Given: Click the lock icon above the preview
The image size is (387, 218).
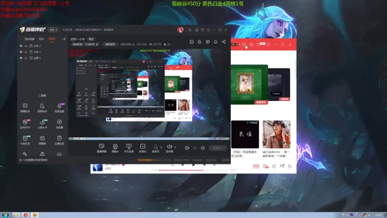Looking at the screenshot, I should tap(199, 42).
